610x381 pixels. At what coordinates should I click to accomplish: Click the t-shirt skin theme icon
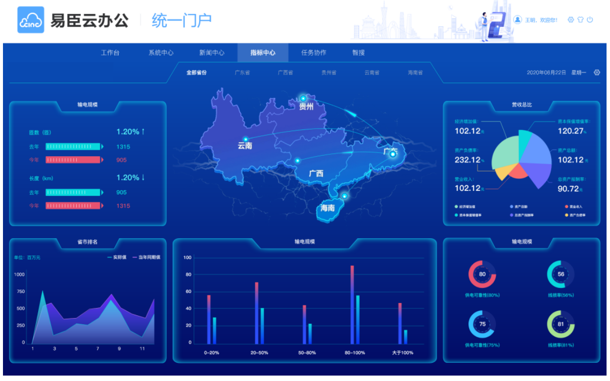tap(580, 20)
